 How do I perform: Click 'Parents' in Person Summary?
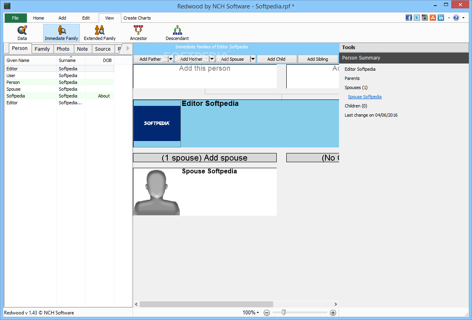(x=352, y=78)
